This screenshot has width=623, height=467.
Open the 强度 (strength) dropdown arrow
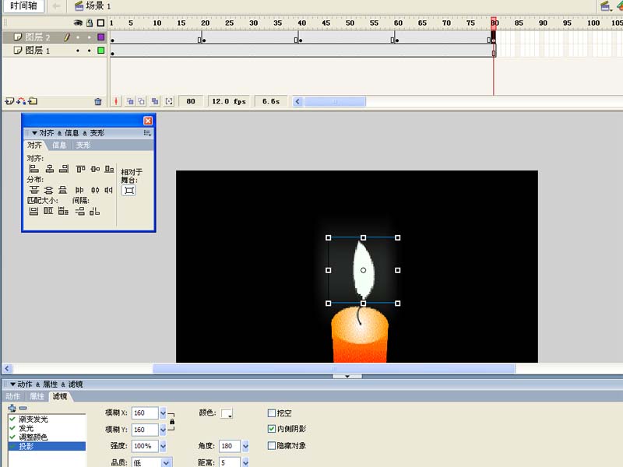click(x=163, y=446)
